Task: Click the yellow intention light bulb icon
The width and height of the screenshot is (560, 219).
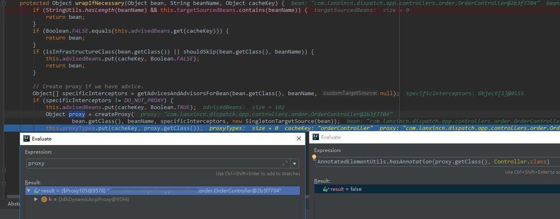Action: pos(314,157)
